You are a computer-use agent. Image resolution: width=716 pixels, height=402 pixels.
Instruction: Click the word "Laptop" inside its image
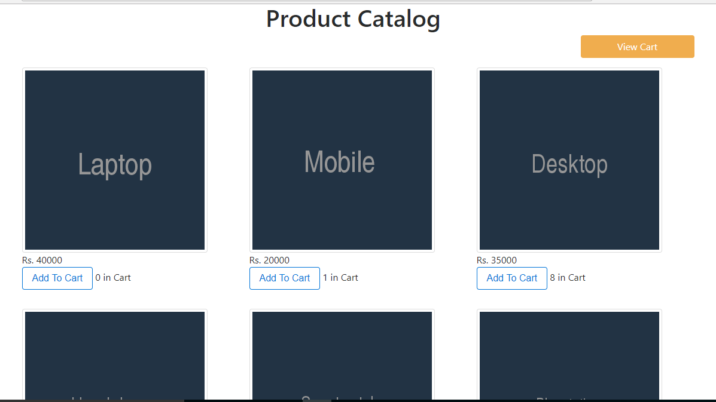tap(115, 164)
